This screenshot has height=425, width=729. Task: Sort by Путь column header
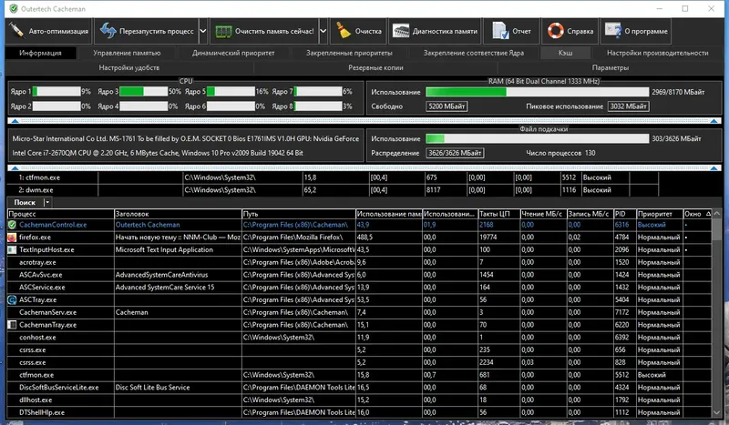coord(299,214)
